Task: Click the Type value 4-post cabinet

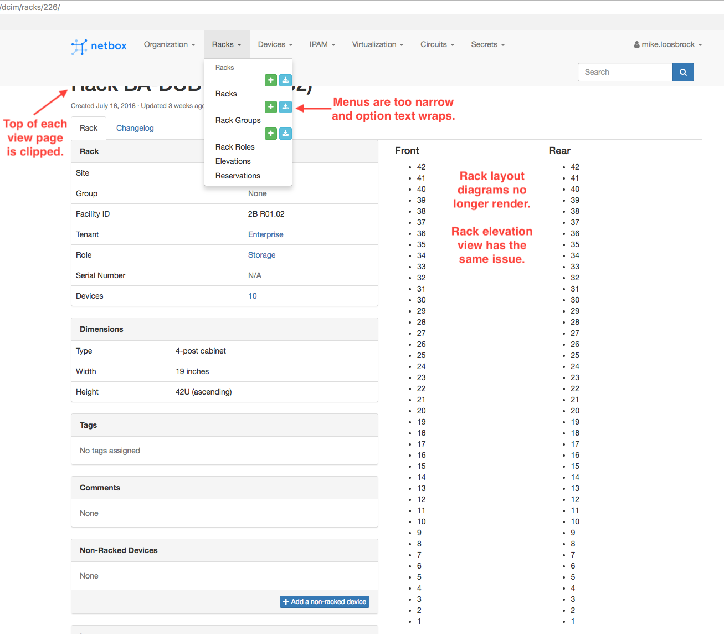Action: pos(201,351)
